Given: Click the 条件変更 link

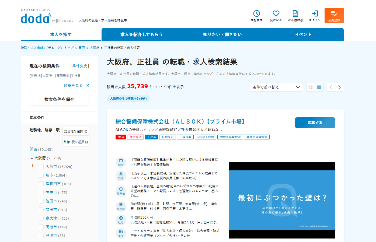Looking at the screenshot, I should [80, 66].
